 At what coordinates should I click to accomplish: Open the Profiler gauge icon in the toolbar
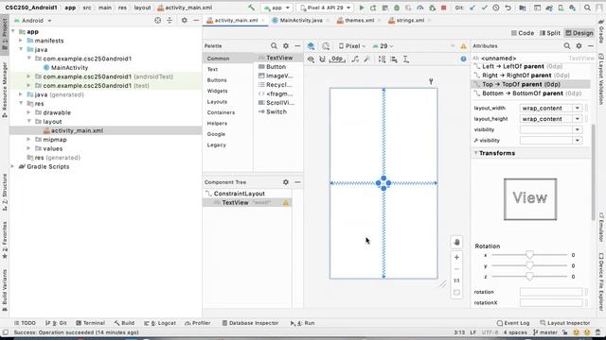pos(420,8)
